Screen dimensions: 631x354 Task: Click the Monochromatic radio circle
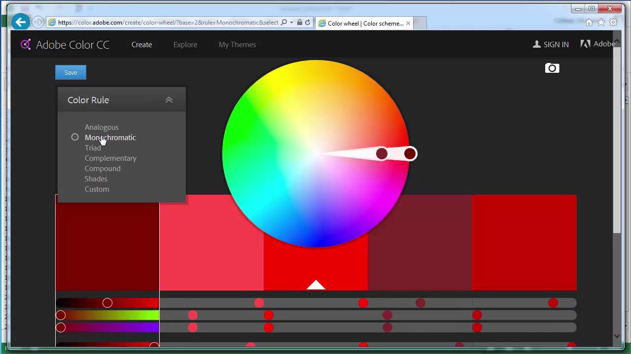pyautogui.click(x=75, y=137)
